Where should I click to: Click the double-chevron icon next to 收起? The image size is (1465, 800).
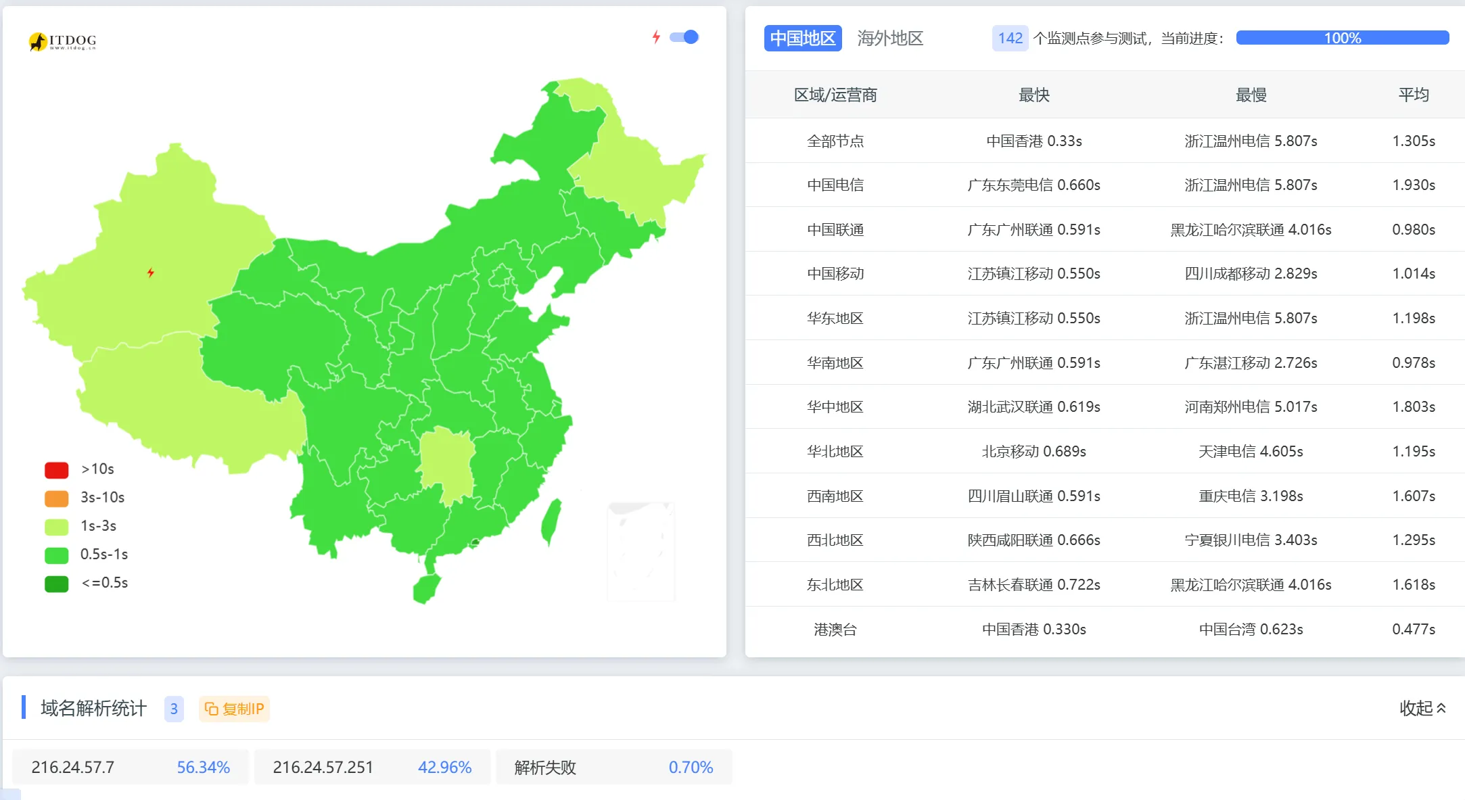[1441, 708]
